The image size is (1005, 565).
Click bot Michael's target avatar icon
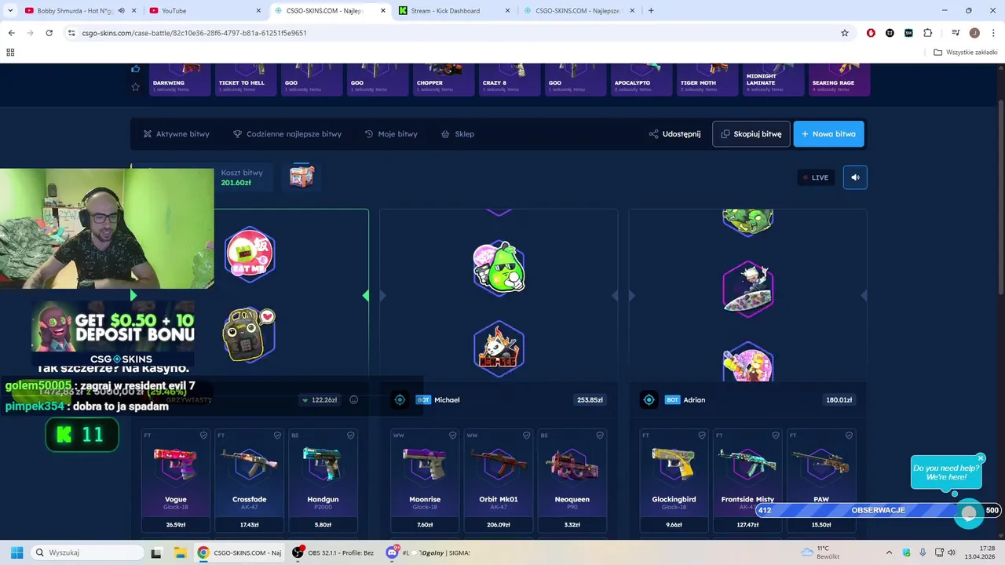point(400,400)
